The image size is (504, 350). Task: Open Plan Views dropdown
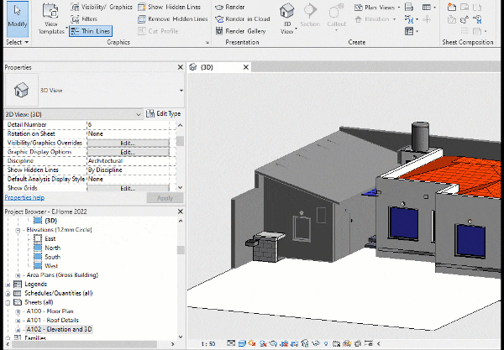click(378, 7)
